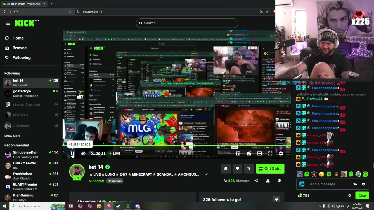
Task: Click ket_14 verified badge
Action: tap(108, 167)
